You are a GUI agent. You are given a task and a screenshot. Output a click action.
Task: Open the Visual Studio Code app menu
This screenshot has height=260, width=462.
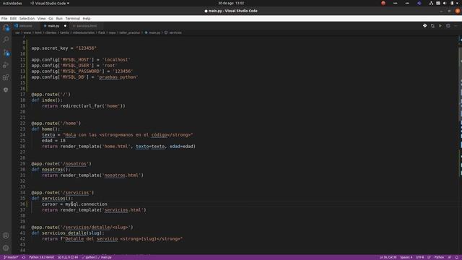click(x=50, y=3)
